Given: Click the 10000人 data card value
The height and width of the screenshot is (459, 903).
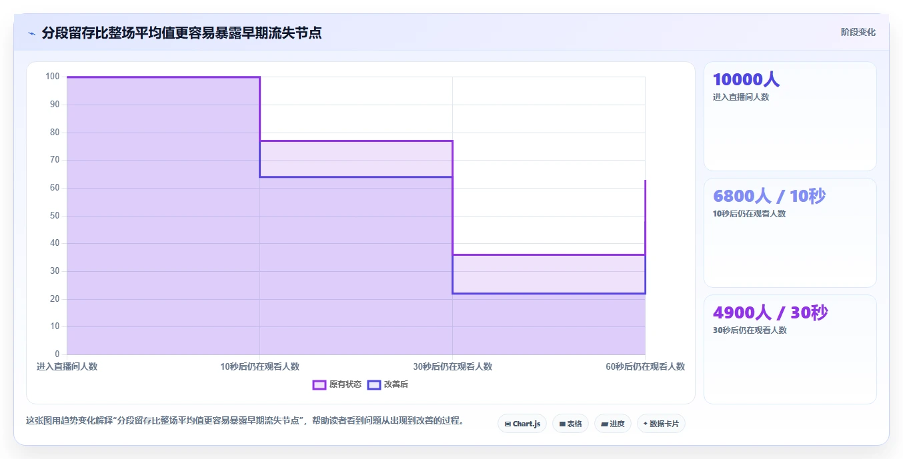Looking at the screenshot, I should coord(746,79).
